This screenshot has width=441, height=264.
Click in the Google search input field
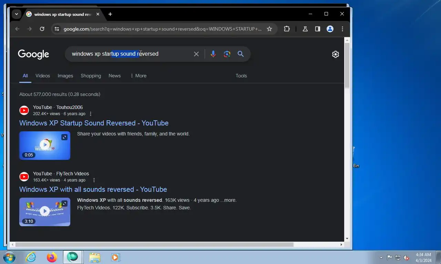[131, 54]
